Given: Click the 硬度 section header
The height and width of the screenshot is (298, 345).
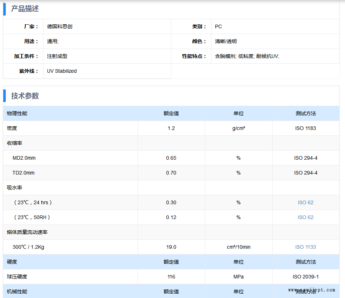Looking at the screenshot, I should tap(12, 262).
